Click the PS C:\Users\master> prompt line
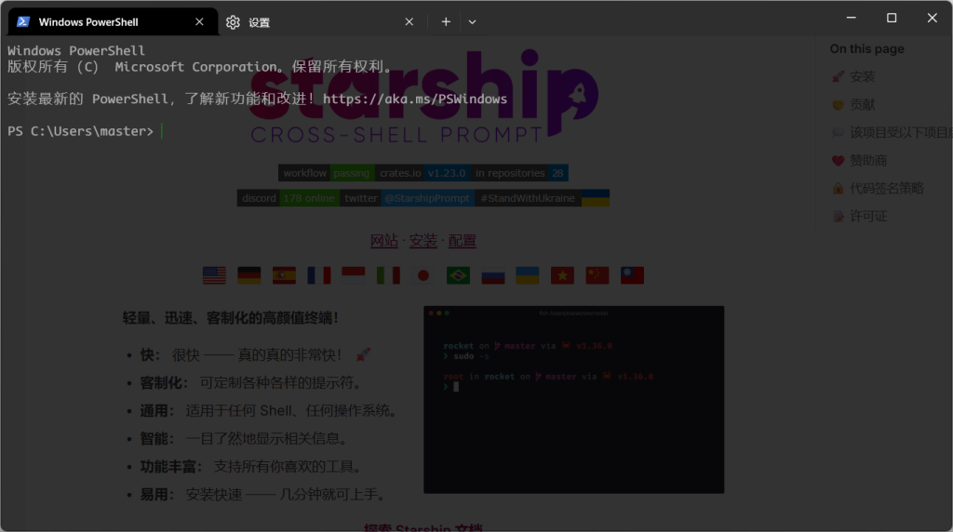 pyautogui.click(x=80, y=131)
